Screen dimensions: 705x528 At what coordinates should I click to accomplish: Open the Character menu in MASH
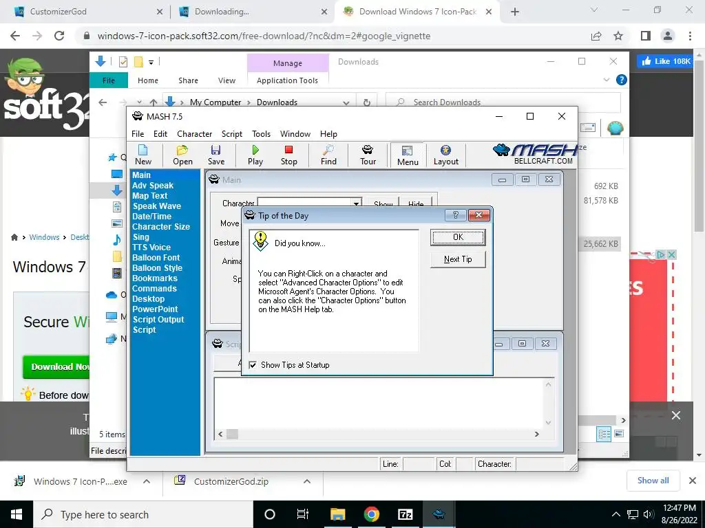tap(194, 134)
